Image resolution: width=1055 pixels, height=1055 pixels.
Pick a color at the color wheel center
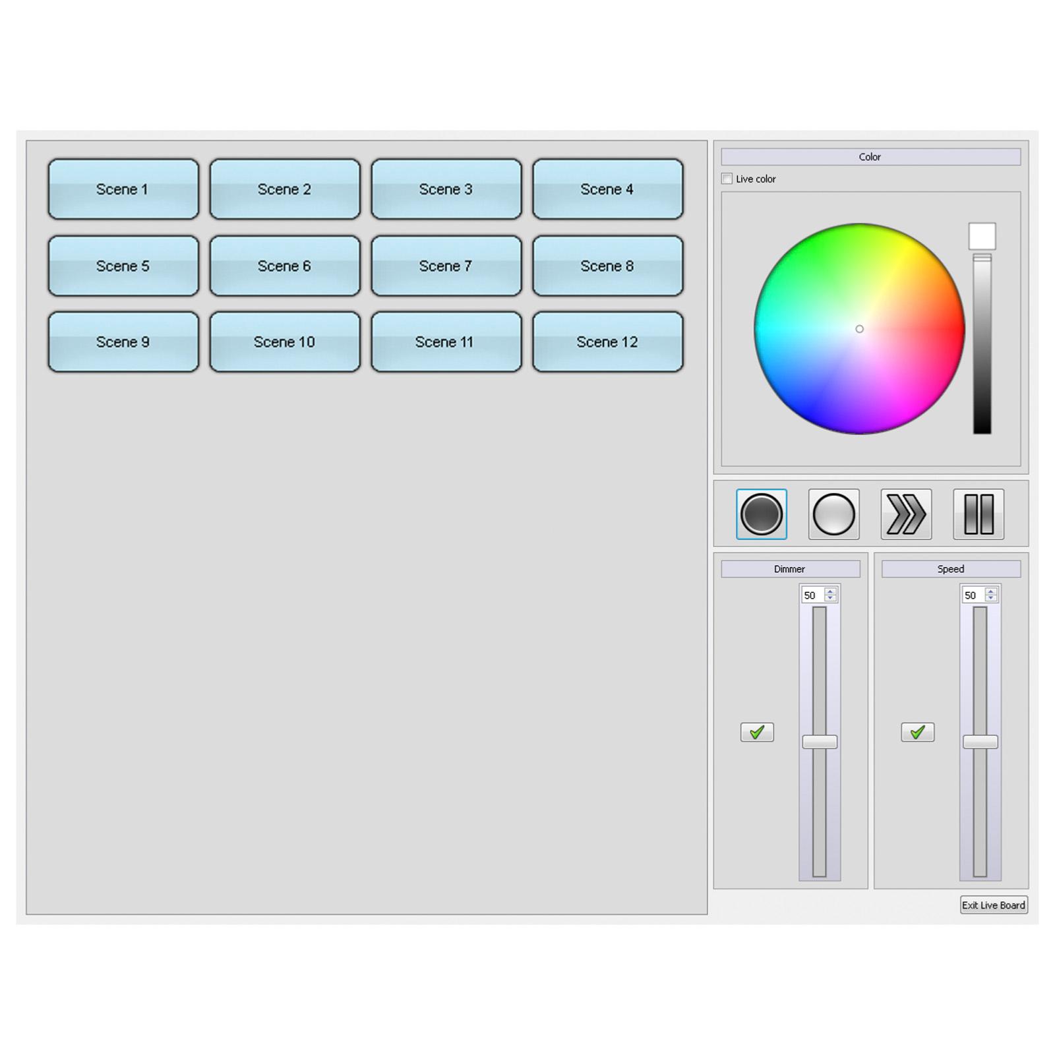[x=859, y=329]
